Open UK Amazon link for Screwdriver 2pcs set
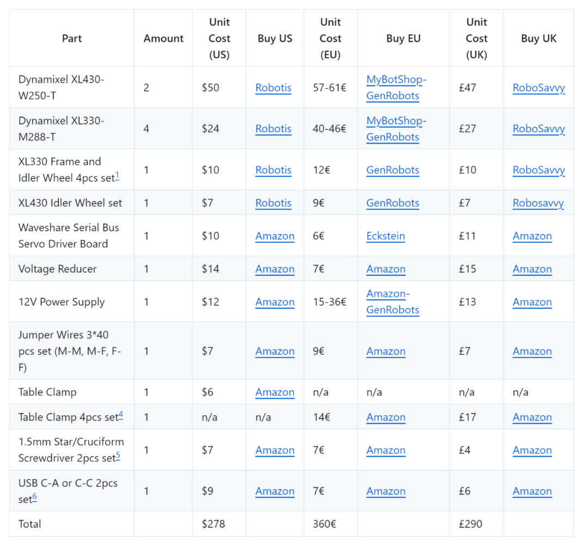Image resolution: width=588 pixels, height=542 pixels. click(532, 450)
